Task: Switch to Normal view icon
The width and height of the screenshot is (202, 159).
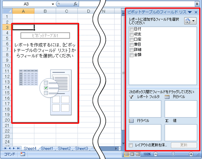Action: pyautogui.click(x=126, y=154)
